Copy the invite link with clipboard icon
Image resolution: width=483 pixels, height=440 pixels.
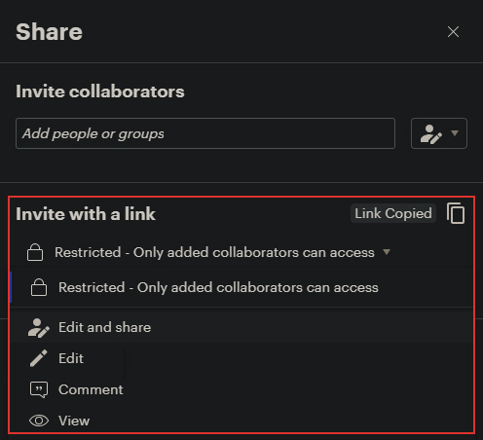(456, 213)
